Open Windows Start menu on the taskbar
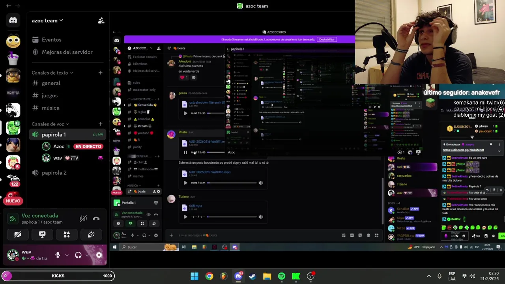This screenshot has height=284, width=505. click(x=195, y=276)
